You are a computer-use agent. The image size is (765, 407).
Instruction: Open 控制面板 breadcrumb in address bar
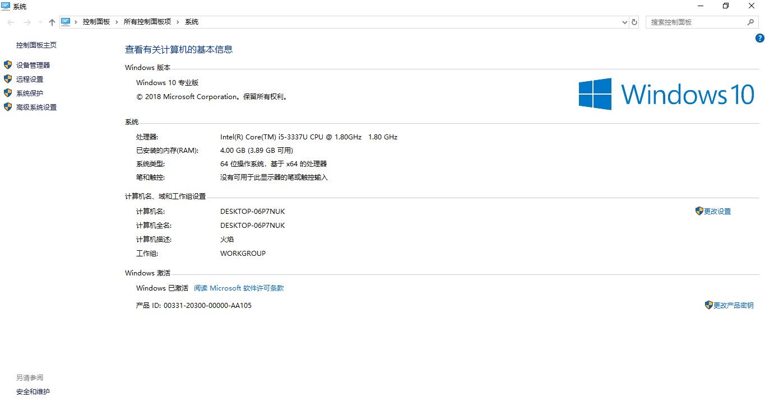click(x=96, y=22)
